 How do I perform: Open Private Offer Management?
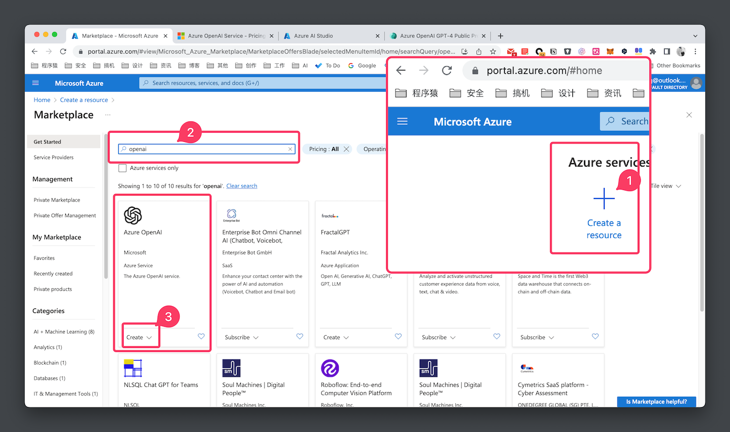pos(65,216)
